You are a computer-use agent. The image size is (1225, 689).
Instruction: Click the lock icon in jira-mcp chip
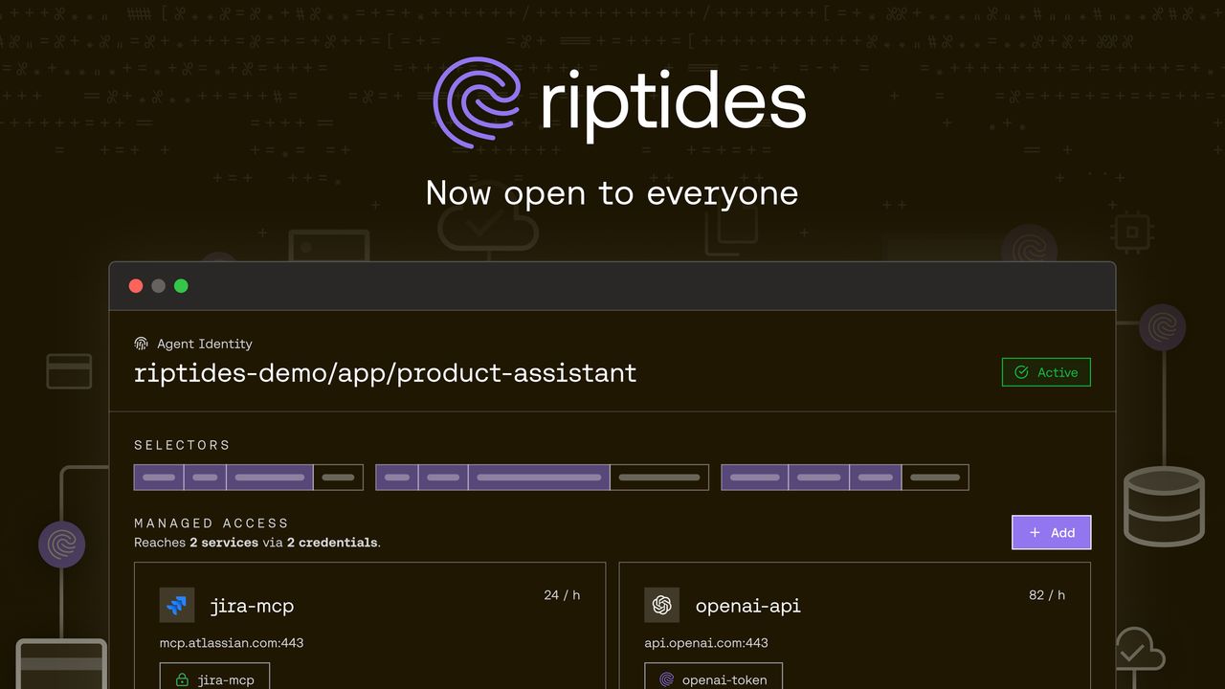point(182,680)
